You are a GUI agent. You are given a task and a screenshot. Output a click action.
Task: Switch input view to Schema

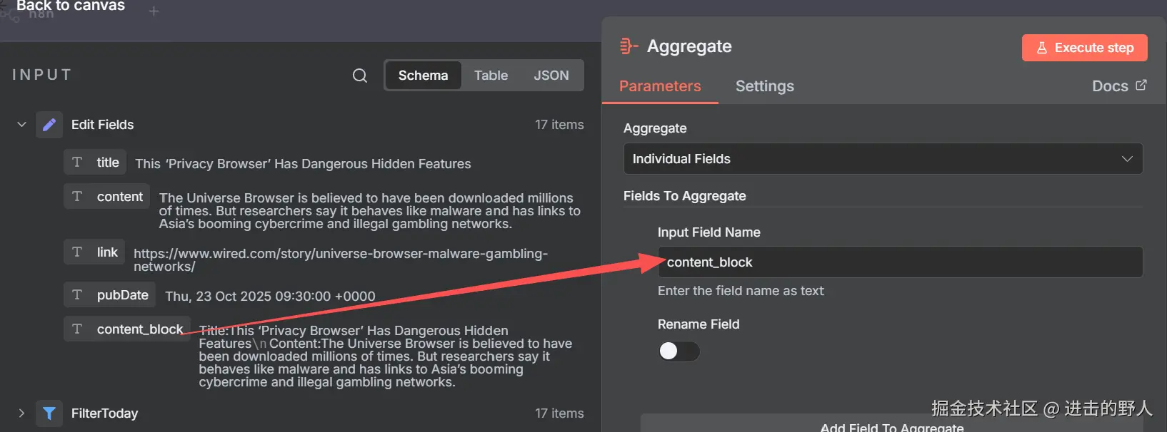pyautogui.click(x=423, y=76)
